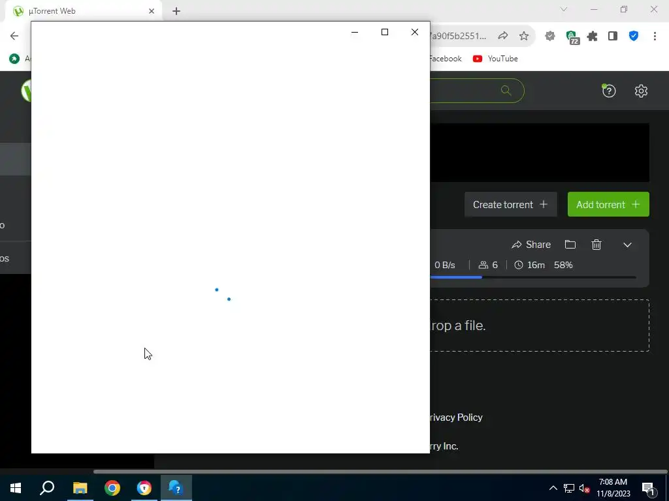
Task: Open Chrome extensions puzzle icon
Action: click(592, 37)
